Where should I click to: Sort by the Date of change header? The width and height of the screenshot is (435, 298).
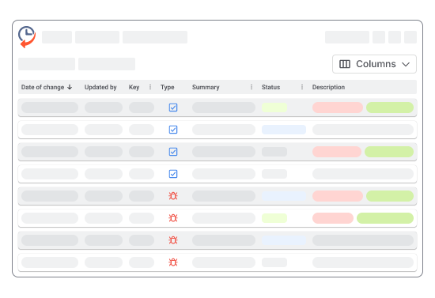click(x=43, y=87)
